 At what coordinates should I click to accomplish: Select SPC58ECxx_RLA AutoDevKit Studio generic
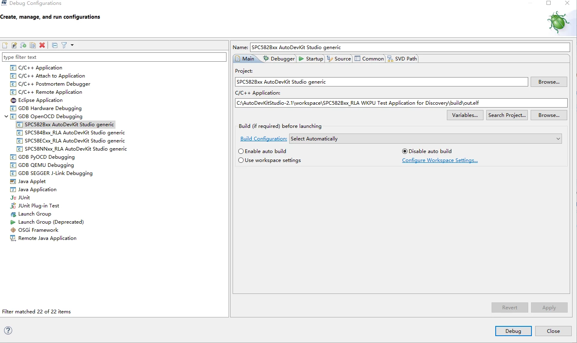[75, 141]
